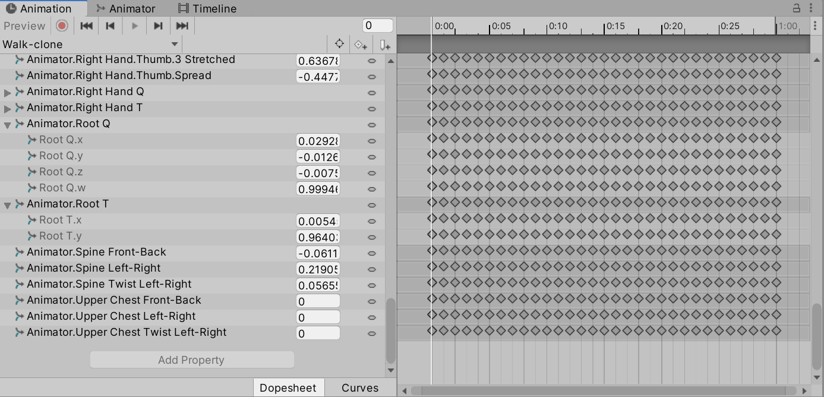824x397 pixels.
Task: Select Animator.Upper Chest Twist Left-Right property
Action: (x=127, y=332)
